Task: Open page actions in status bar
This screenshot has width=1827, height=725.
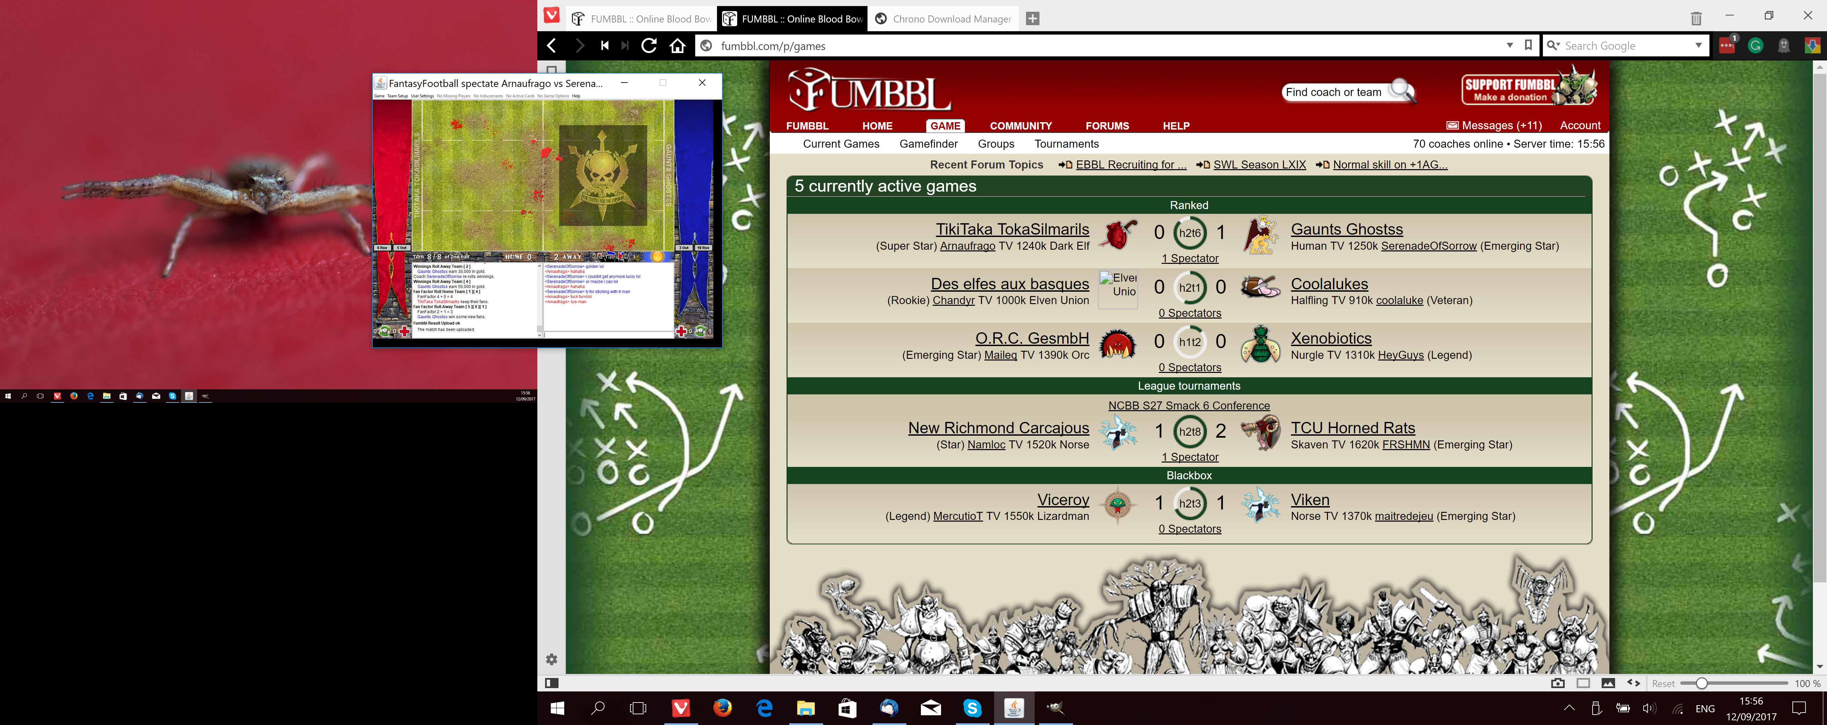Action: coord(1633,683)
